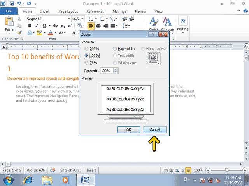
Task: Click the Grow Font icon
Action: (x=74, y=33)
